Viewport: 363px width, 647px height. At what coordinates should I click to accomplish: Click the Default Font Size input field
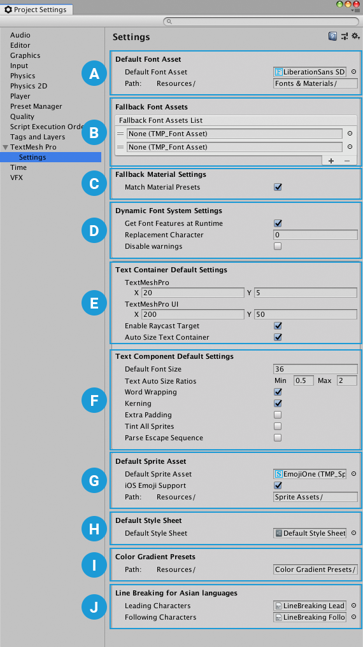[x=315, y=369]
